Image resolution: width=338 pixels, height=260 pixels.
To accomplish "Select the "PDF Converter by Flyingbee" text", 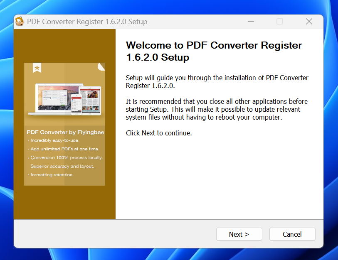I will (65, 132).
